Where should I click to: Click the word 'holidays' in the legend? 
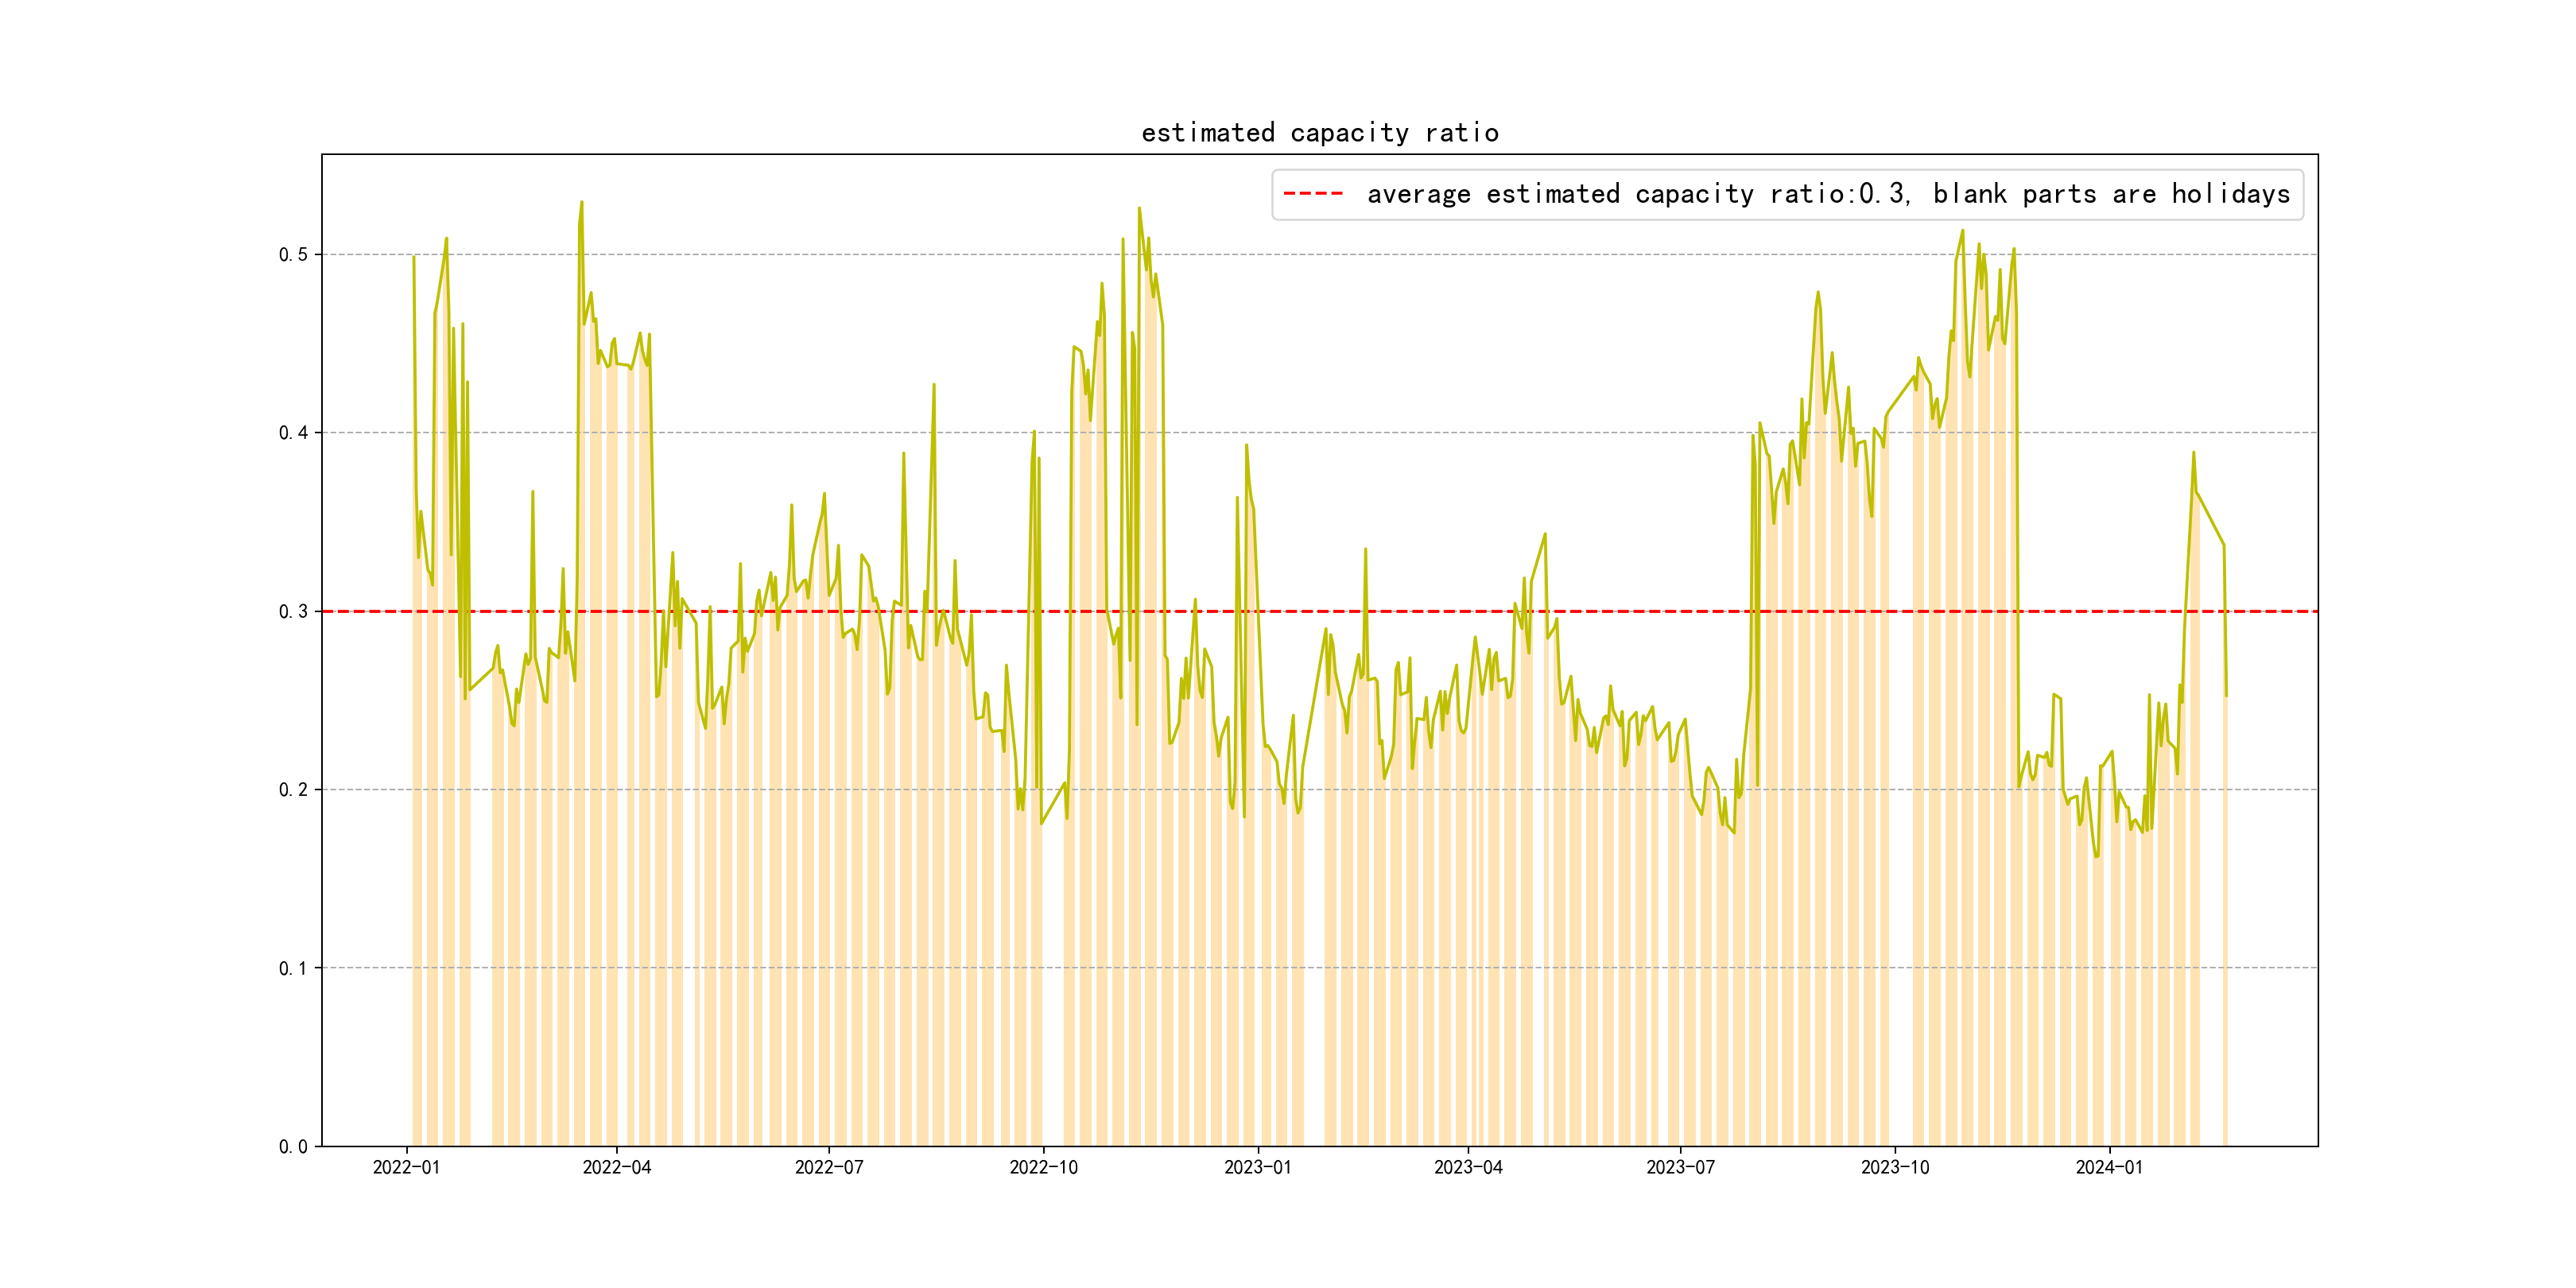(2230, 194)
